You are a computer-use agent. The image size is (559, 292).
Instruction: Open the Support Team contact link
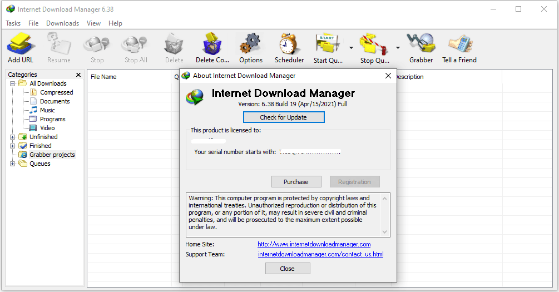click(320, 254)
